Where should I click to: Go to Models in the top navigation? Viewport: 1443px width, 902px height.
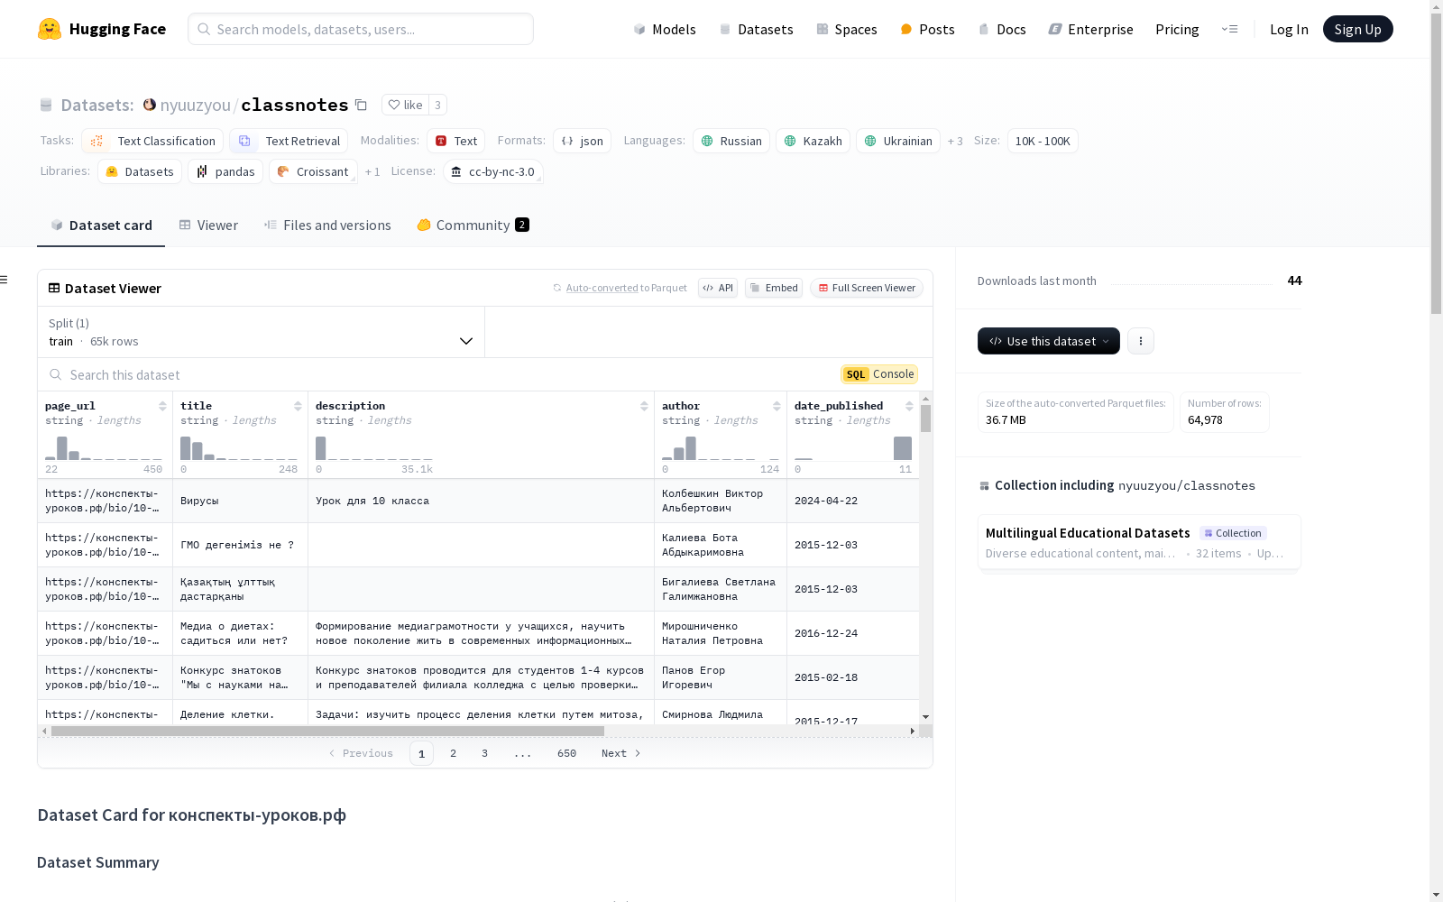pos(665,29)
